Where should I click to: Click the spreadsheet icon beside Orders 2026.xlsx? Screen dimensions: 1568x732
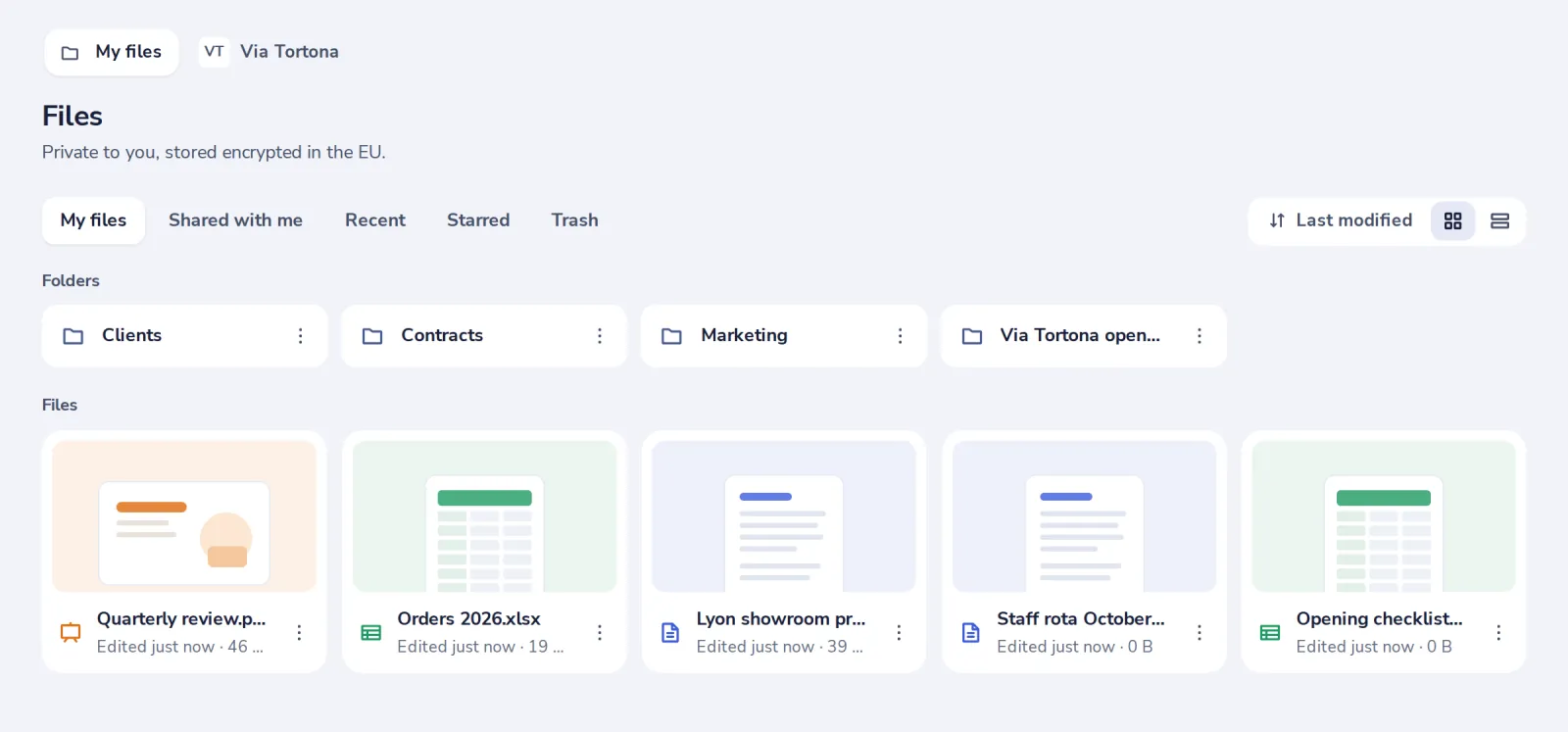point(371,633)
